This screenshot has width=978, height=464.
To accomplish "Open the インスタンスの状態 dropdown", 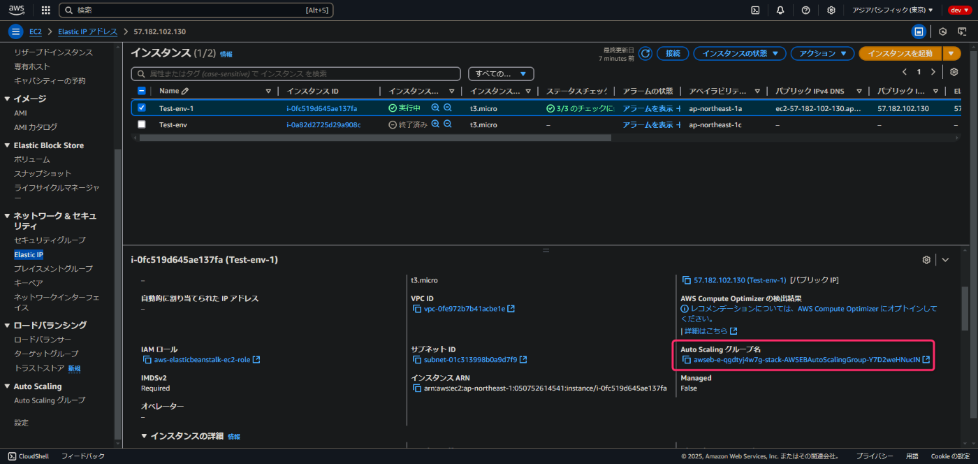I will (x=740, y=54).
